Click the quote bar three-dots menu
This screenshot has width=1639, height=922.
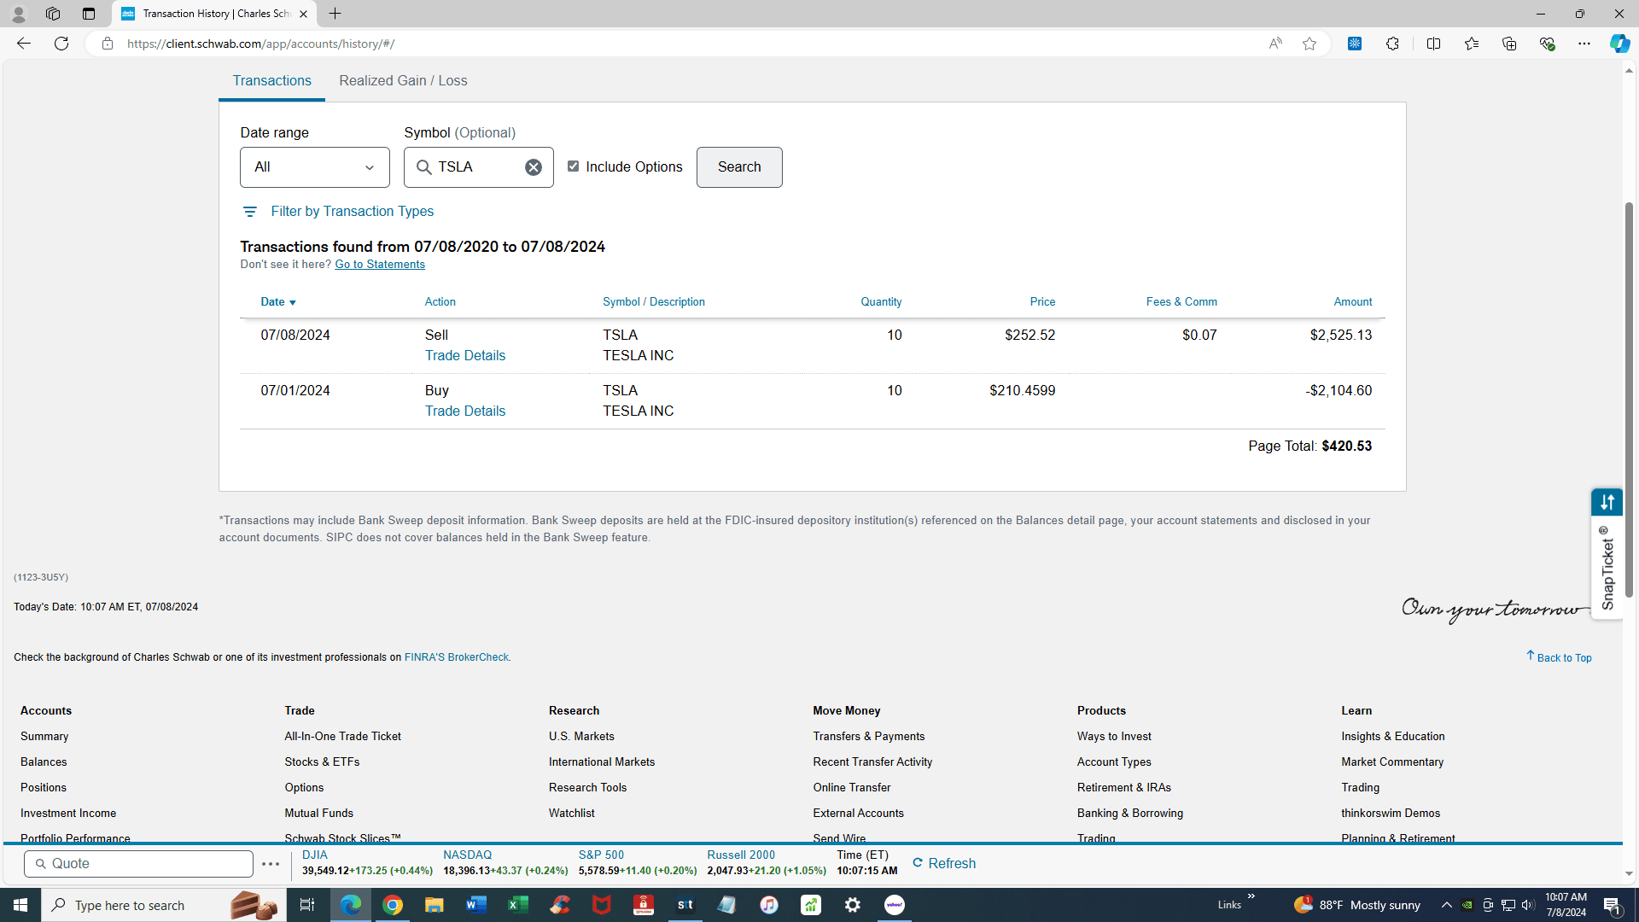click(271, 864)
